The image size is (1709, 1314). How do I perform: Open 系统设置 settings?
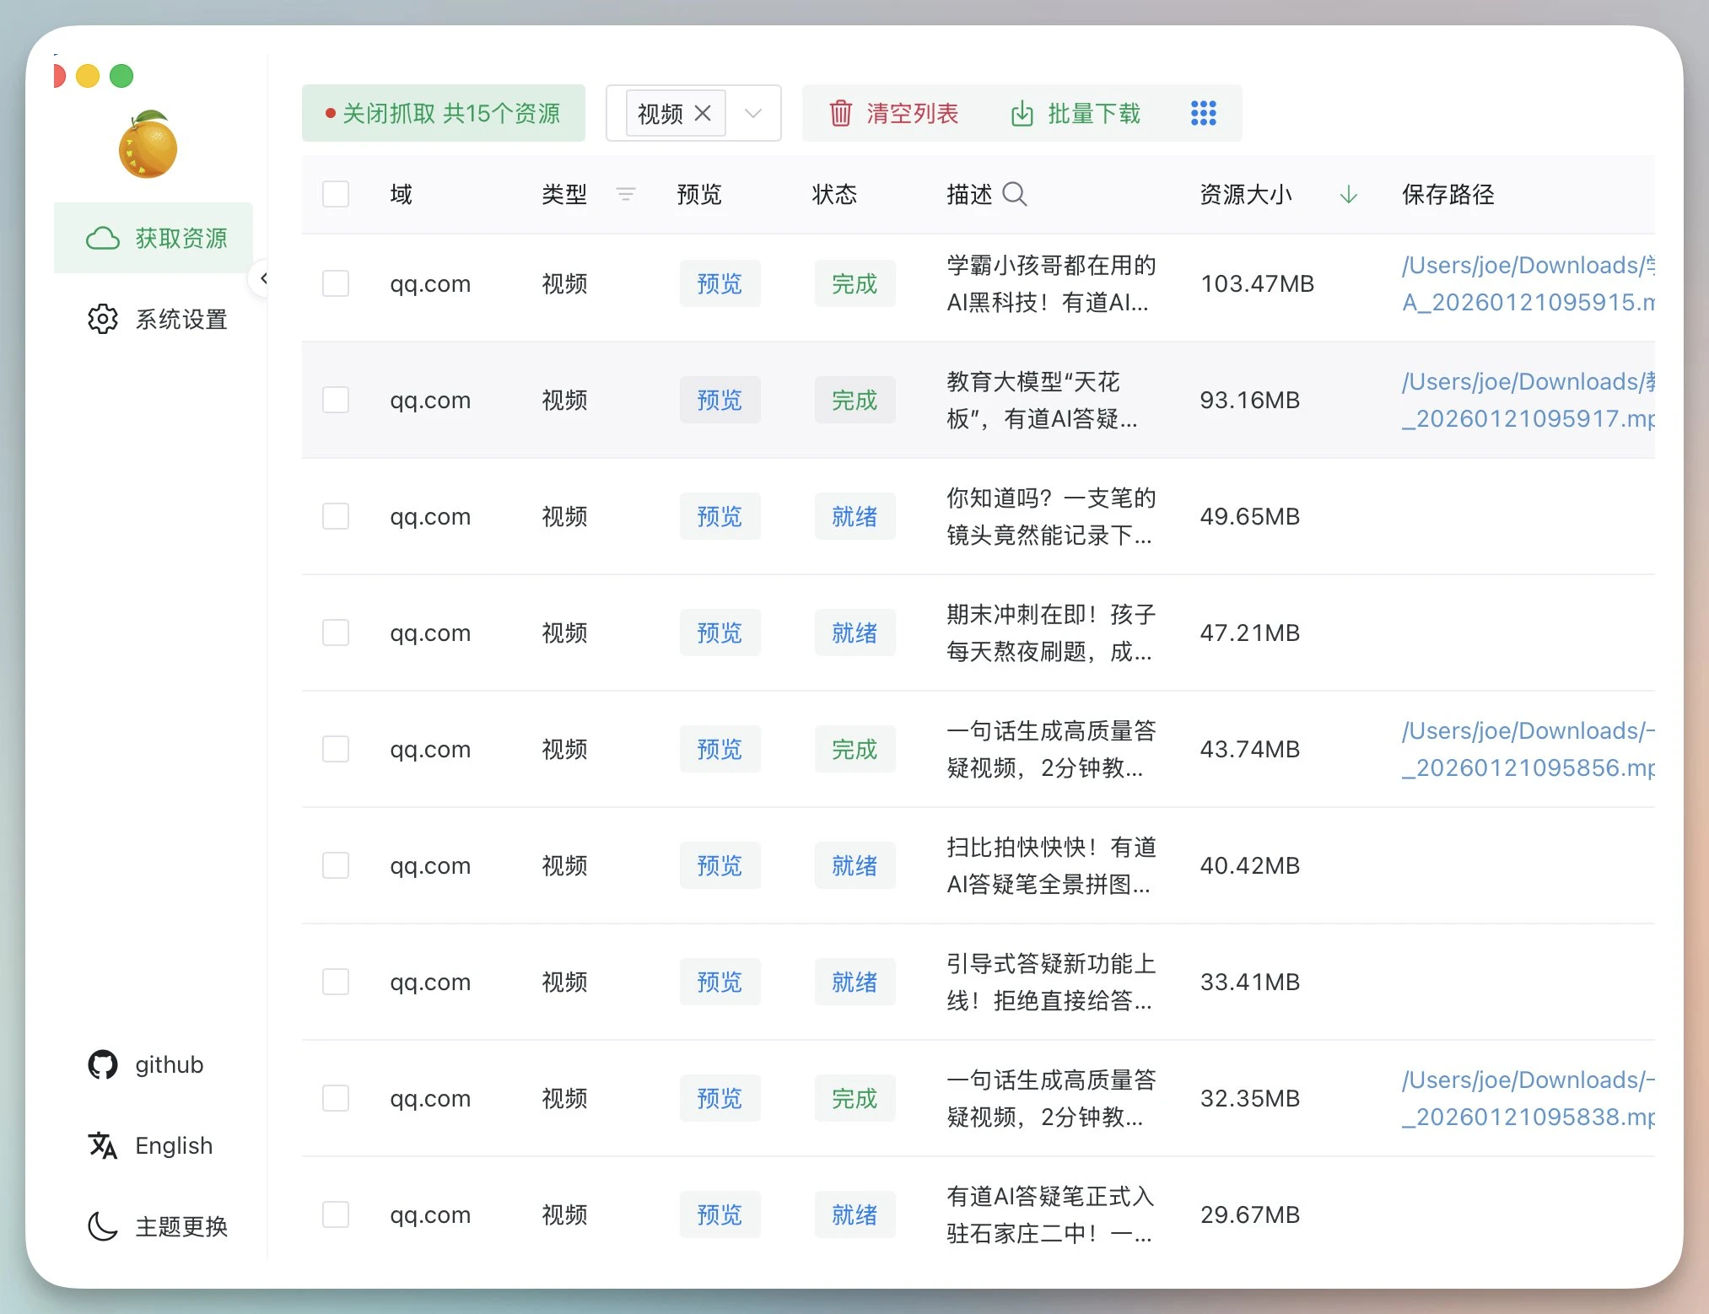[x=157, y=319]
